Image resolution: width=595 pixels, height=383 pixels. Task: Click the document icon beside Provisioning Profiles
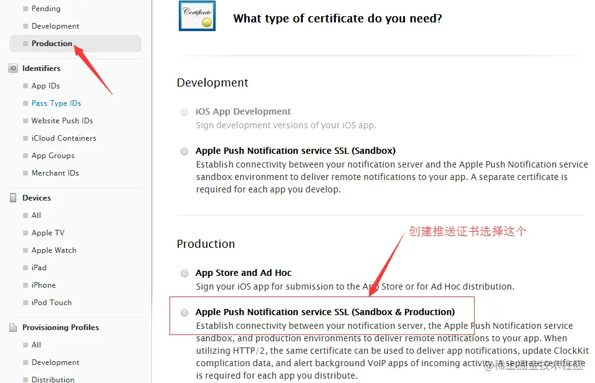pyautogui.click(x=13, y=327)
